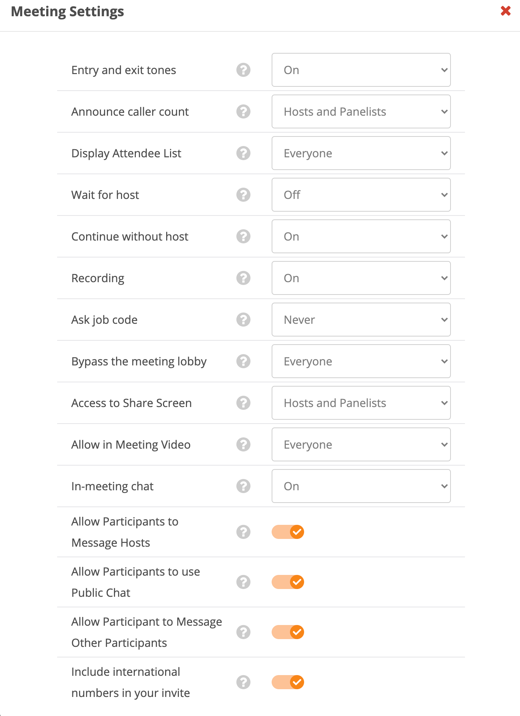This screenshot has width=520, height=716.
Task: Open the Wait for host dropdown
Action: coord(361,195)
